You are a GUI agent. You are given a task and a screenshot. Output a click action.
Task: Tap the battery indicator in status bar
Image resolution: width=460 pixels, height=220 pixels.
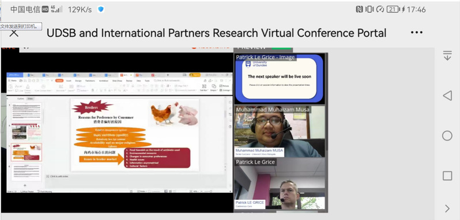393,9
